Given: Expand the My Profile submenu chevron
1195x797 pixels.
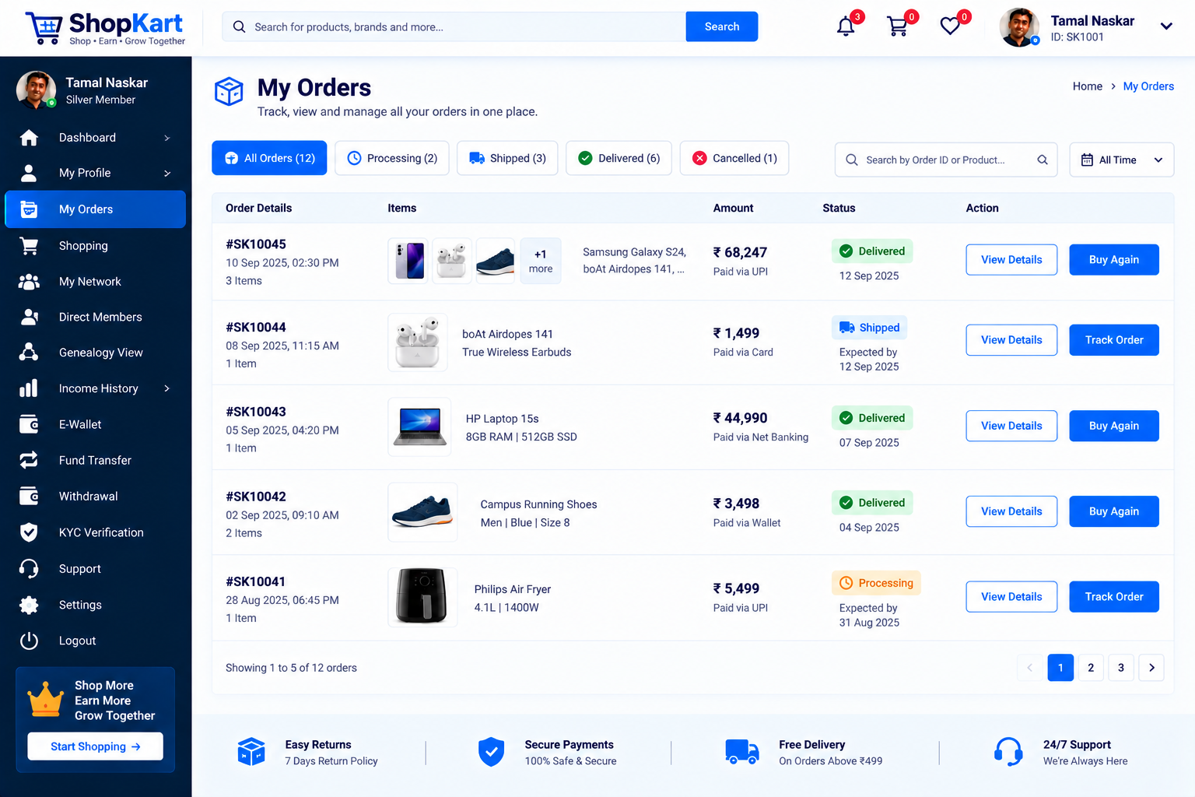Looking at the screenshot, I should pos(166,173).
